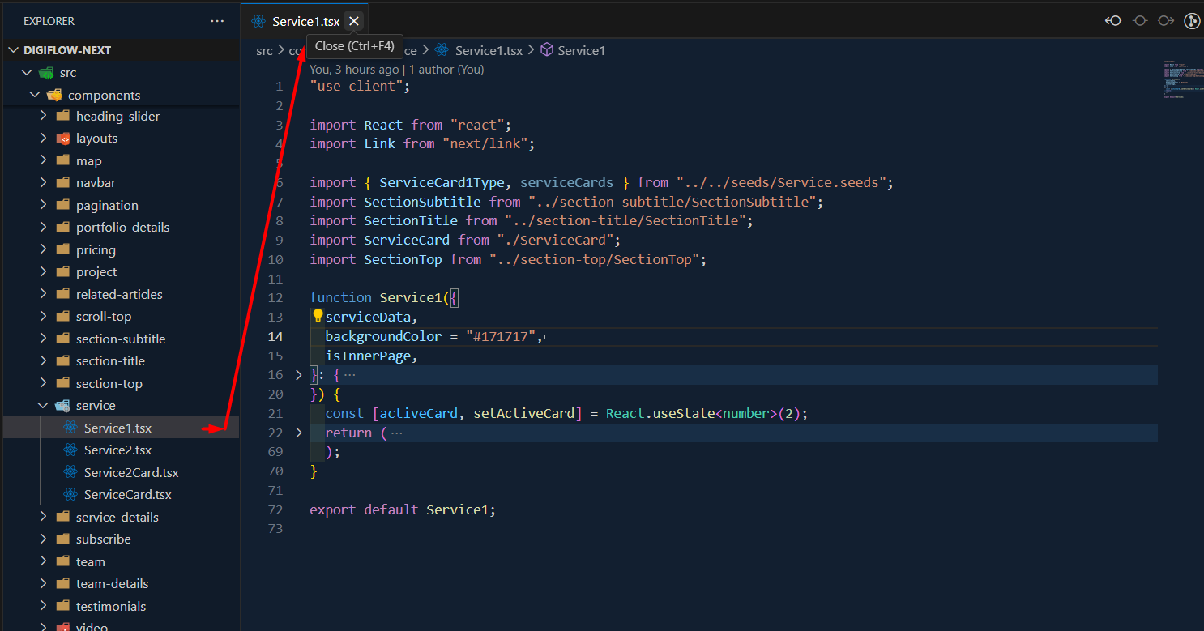The height and width of the screenshot is (631, 1204).
Task: Click the EXPLORER panel title
Action: pos(49,21)
